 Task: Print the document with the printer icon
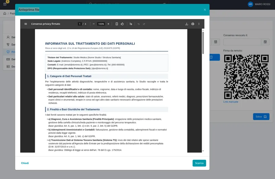[193, 24]
